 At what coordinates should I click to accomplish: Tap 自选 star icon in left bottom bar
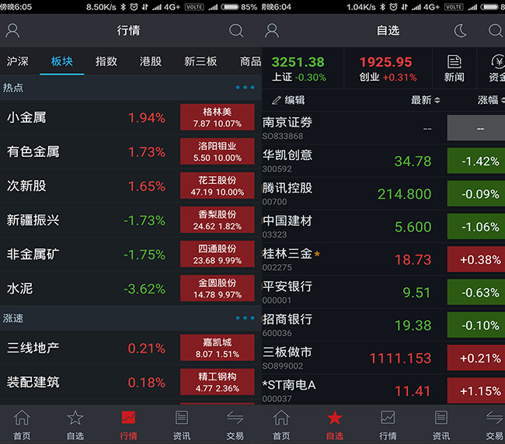[x=75, y=418]
